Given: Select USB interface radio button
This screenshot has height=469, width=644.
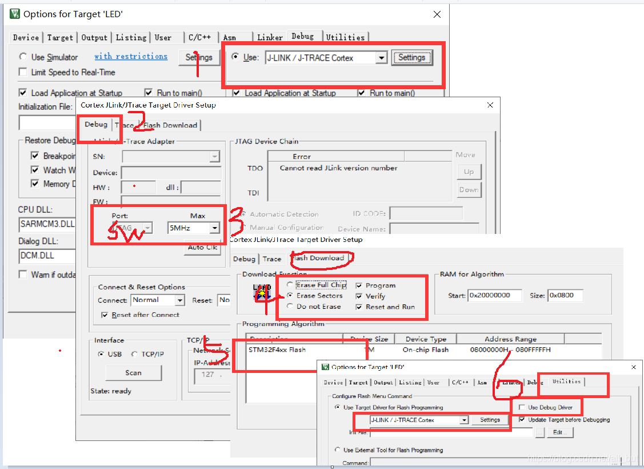Looking at the screenshot, I should pyautogui.click(x=101, y=354).
